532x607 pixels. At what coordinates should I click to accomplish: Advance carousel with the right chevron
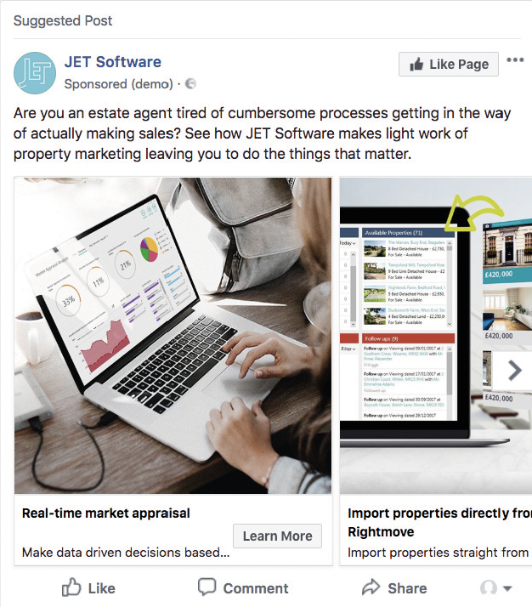515,371
